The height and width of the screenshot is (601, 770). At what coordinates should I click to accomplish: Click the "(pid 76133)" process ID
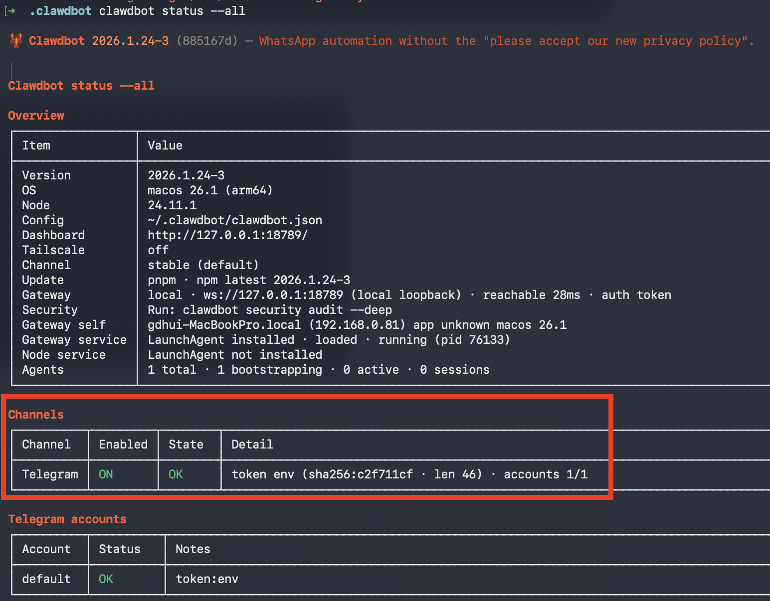pyautogui.click(x=472, y=340)
